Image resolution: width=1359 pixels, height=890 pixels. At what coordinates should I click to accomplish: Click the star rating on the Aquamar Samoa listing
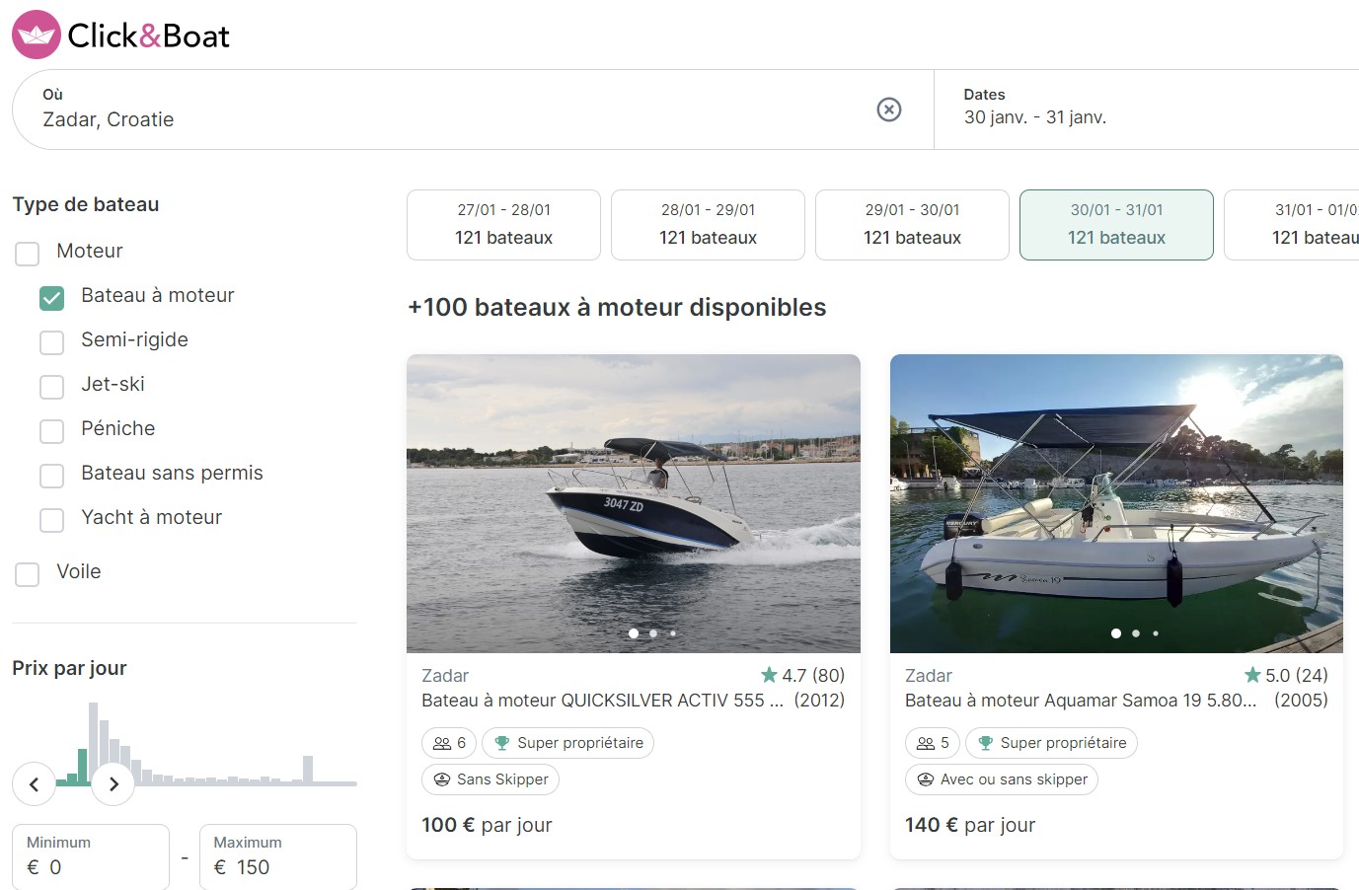(x=1286, y=676)
